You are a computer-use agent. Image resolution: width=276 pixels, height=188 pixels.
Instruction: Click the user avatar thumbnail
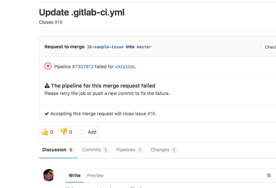[49, 175]
